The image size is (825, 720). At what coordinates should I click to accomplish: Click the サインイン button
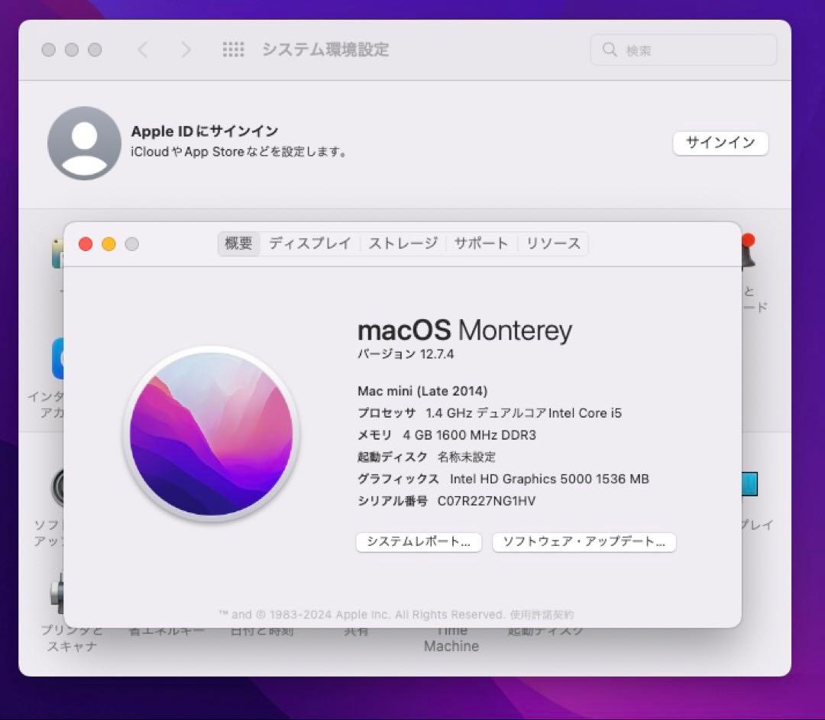720,144
